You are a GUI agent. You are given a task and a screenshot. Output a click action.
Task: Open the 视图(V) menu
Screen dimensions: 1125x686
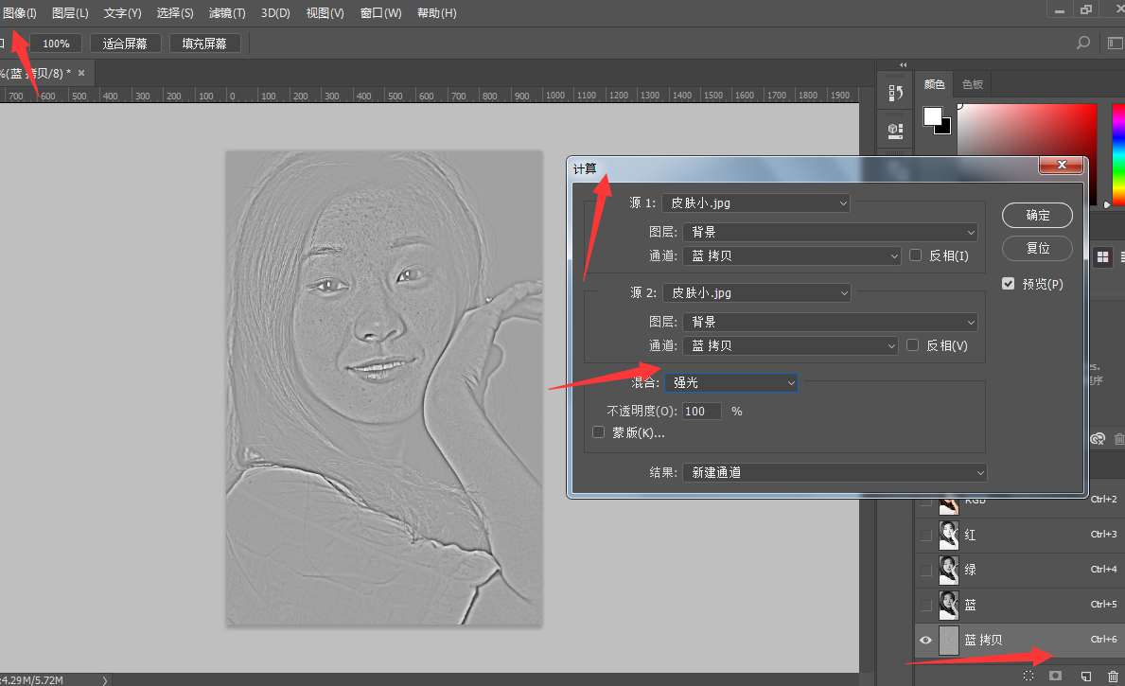325,13
